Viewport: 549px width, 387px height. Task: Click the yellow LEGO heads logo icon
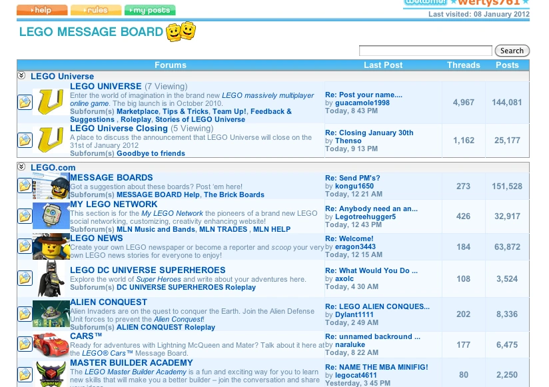click(181, 31)
